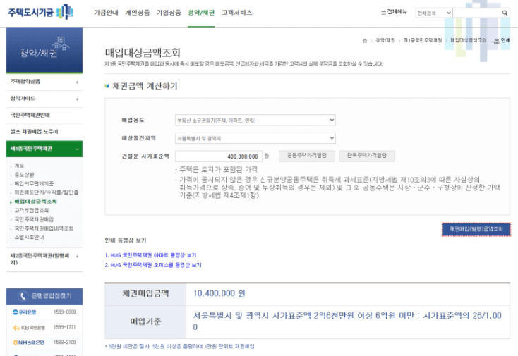Image resolution: width=518 pixels, height=356 pixels.
Task: Click the 청약/채권 breadcrumb link
Action: point(385,40)
